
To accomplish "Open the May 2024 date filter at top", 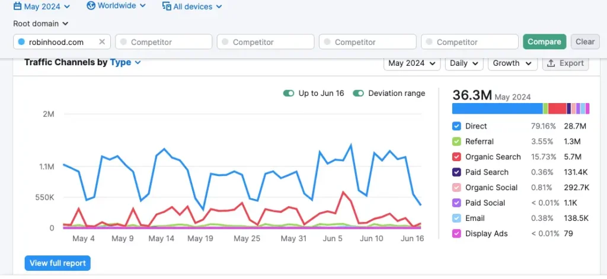I will (x=42, y=6).
